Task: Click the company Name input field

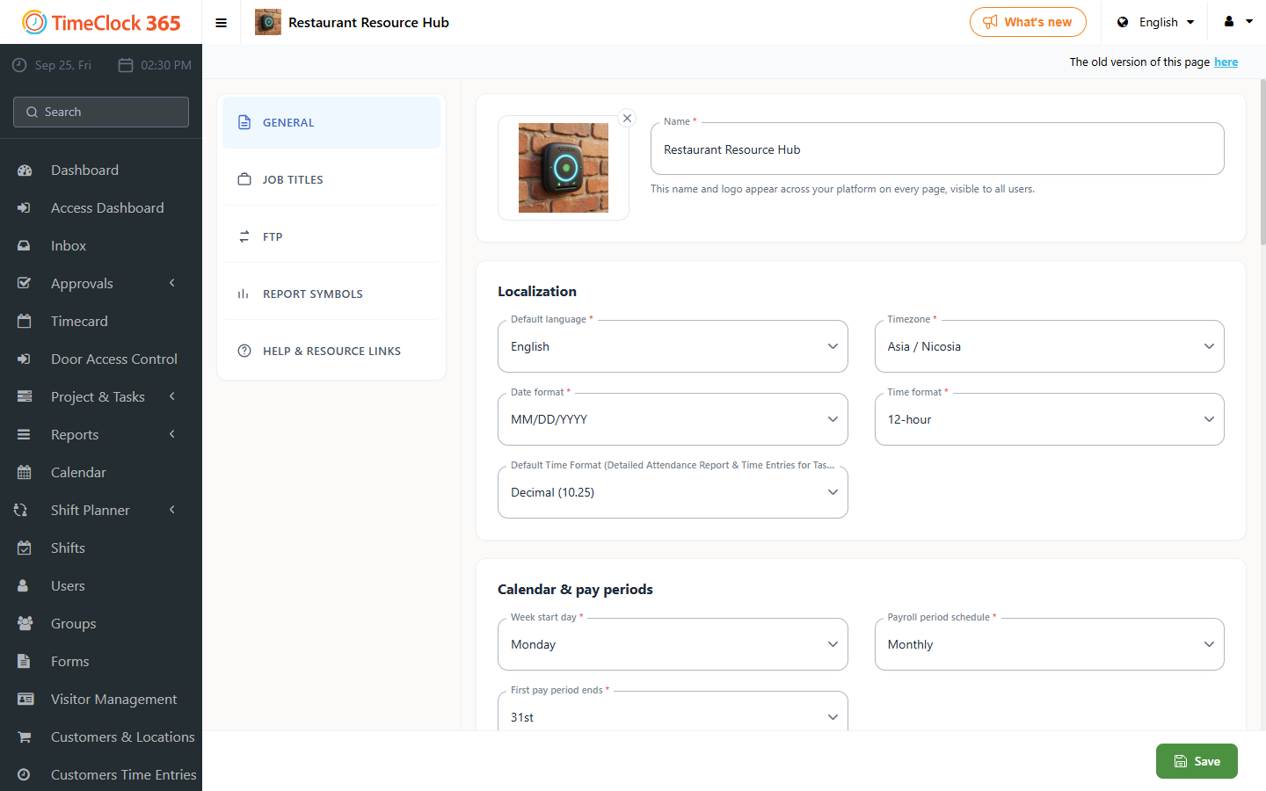Action: pyautogui.click(x=937, y=149)
